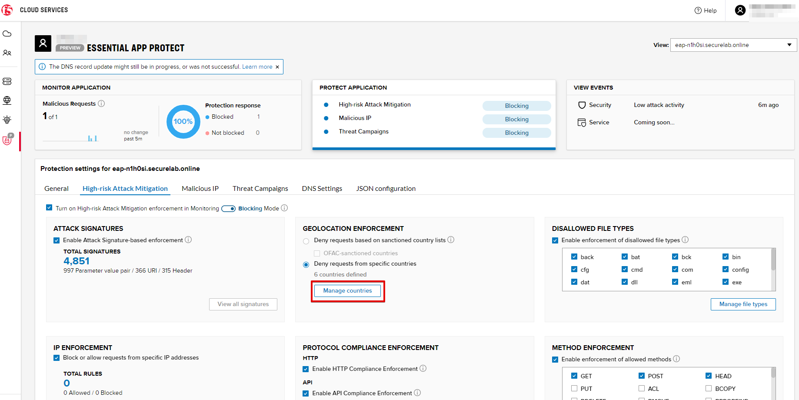Check OFAC-sanctioned countries checkbox

[x=317, y=253]
